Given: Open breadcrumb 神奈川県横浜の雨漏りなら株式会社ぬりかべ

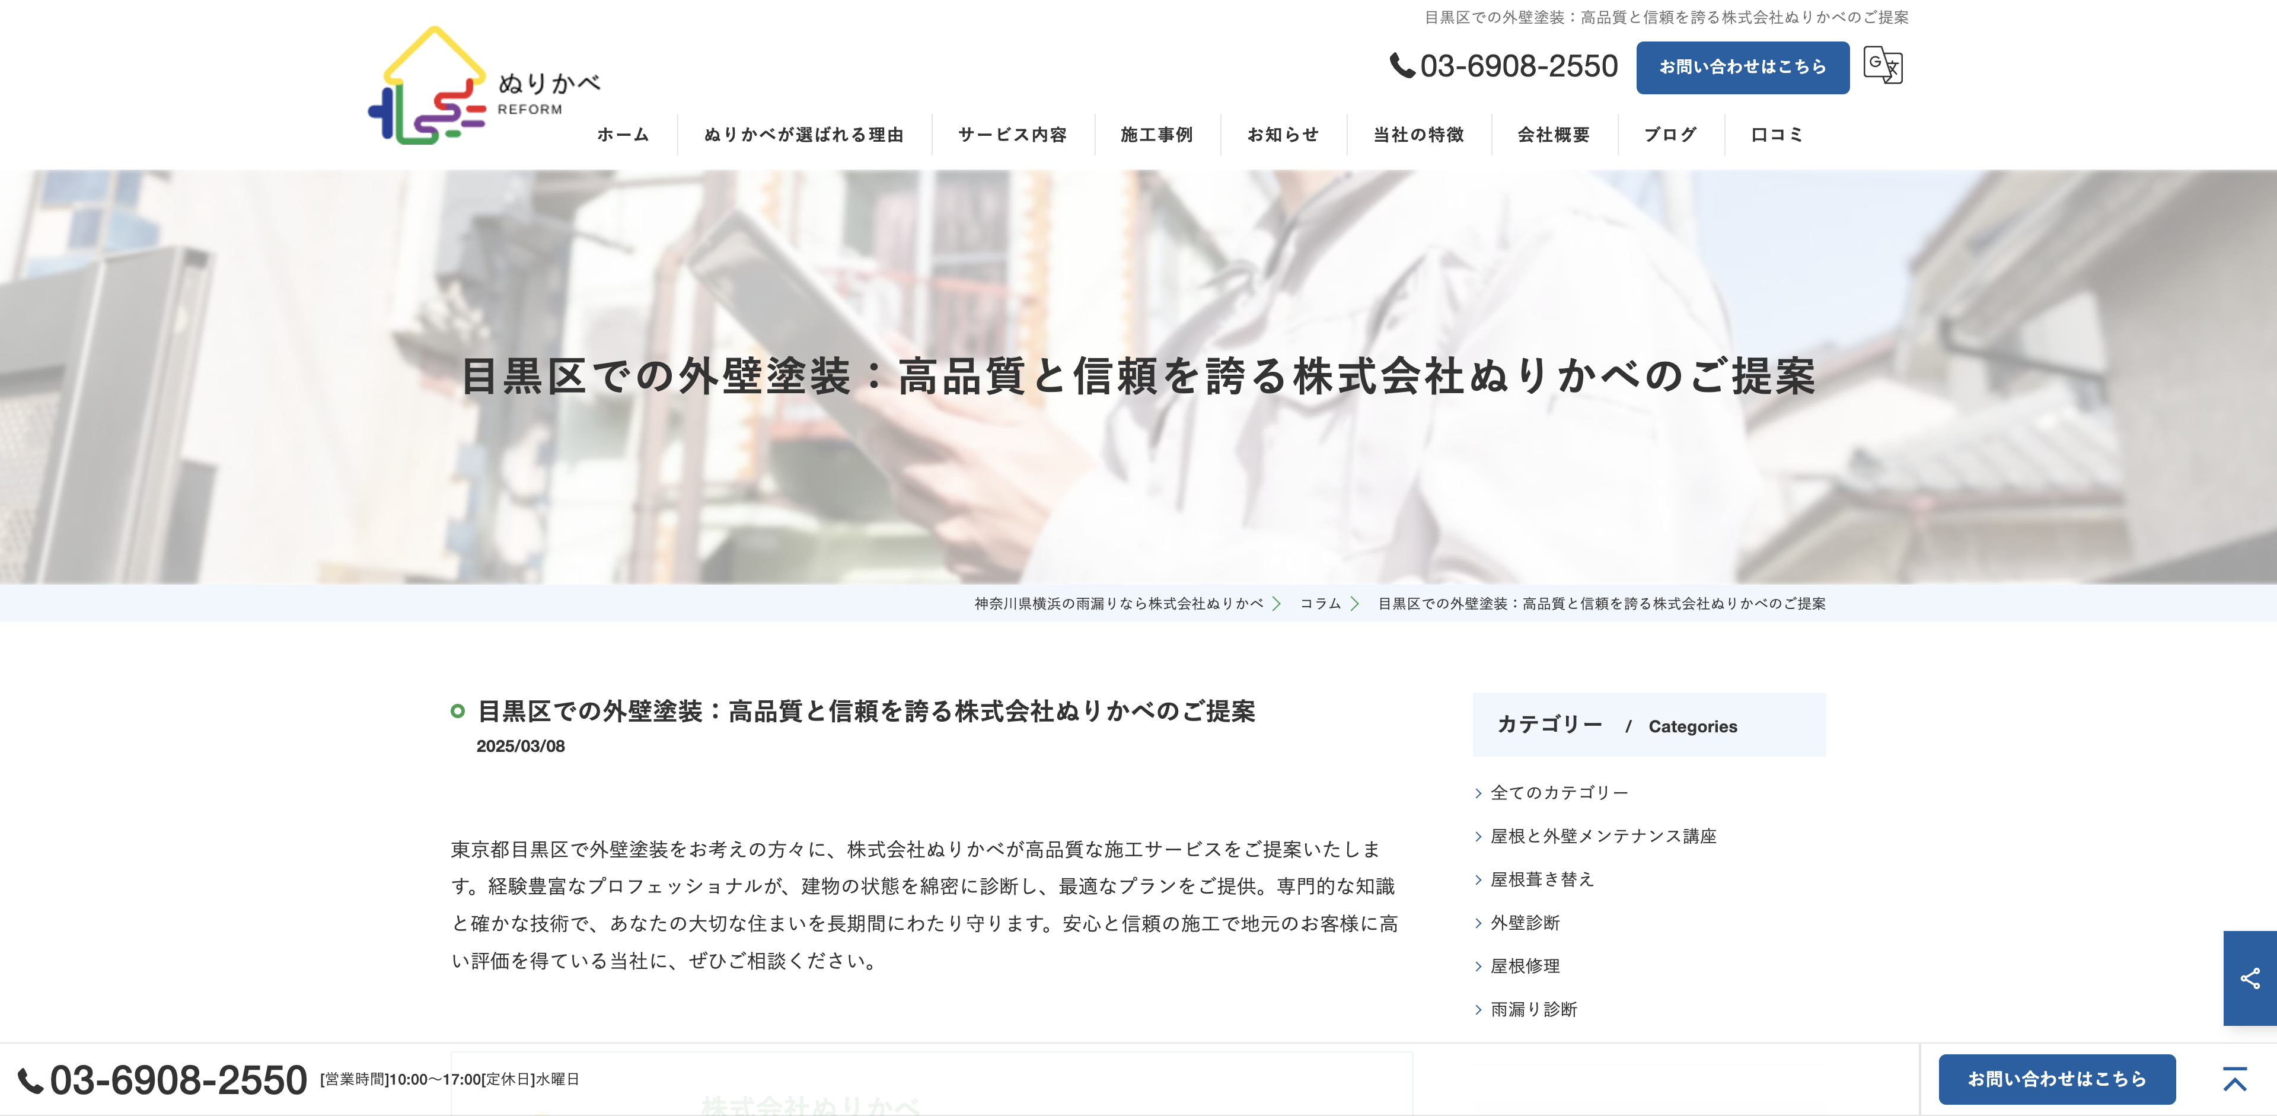Looking at the screenshot, I should click(1119, 604).
